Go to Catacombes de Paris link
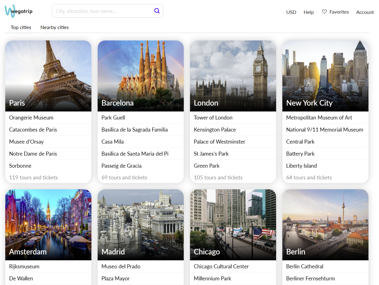This screenshot has width=379, height=285. pos(33,130)
